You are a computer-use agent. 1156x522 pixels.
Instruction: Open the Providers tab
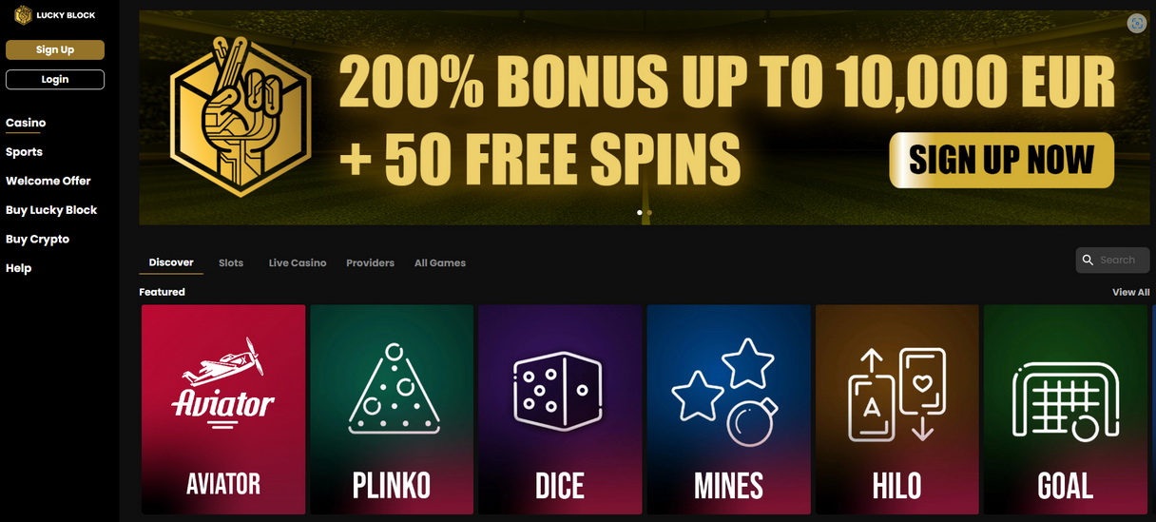pos(370,262)
